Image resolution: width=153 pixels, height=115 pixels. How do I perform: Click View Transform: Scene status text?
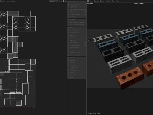coord(93,114)
